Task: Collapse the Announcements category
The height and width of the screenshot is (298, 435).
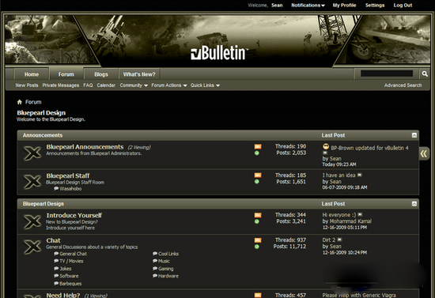Action: click(414, 135)
